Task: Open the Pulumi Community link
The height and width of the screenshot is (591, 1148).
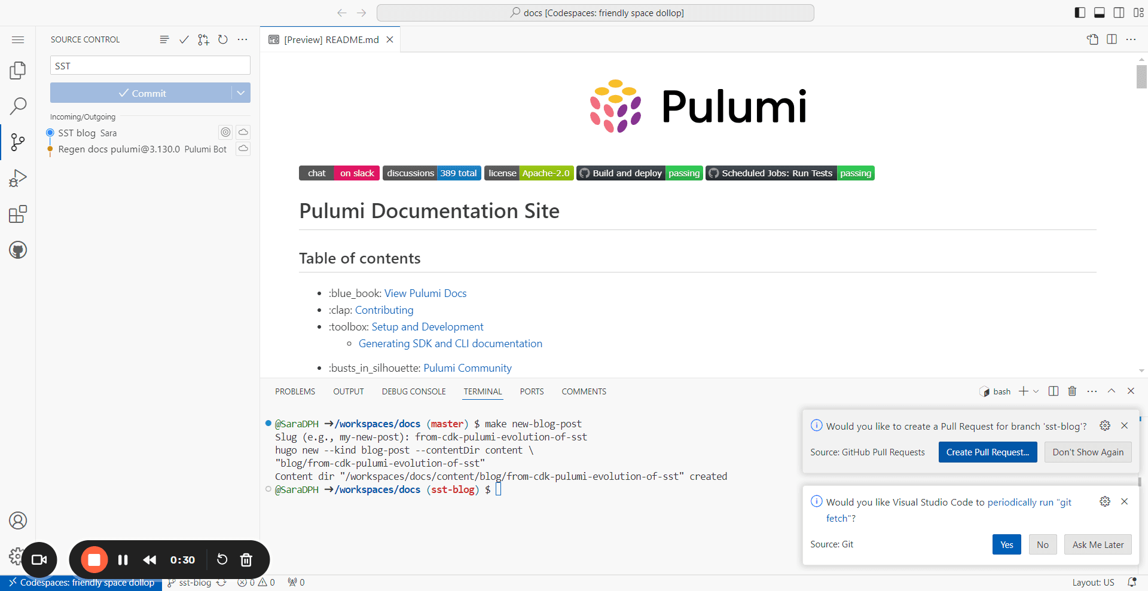Action: tap(468, 368)
